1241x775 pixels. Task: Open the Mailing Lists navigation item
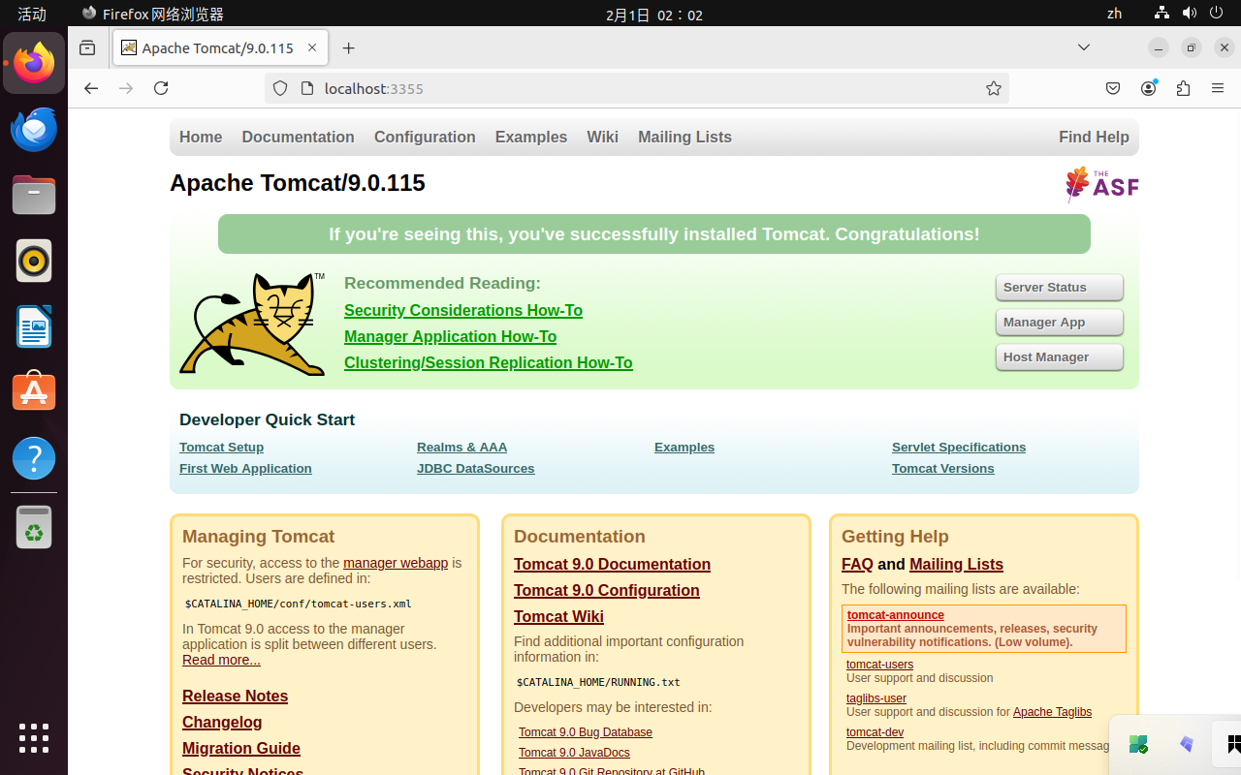pos(684,138)
